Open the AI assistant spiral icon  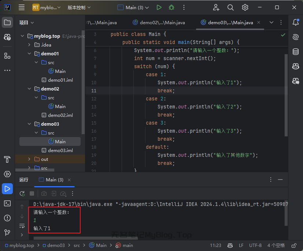296,37
